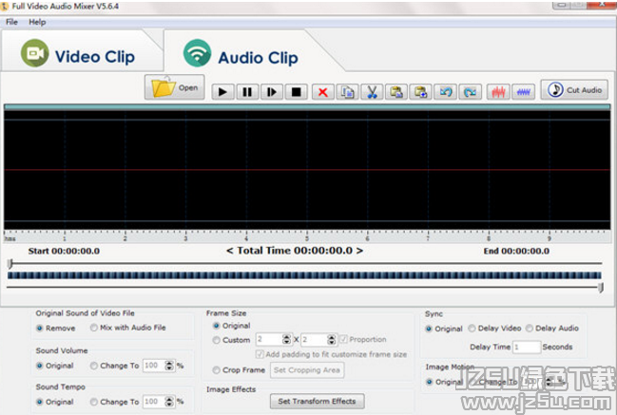617x415 pixels.
Task: Click the blue waveform icon
Action: click(x=523, y=92)
